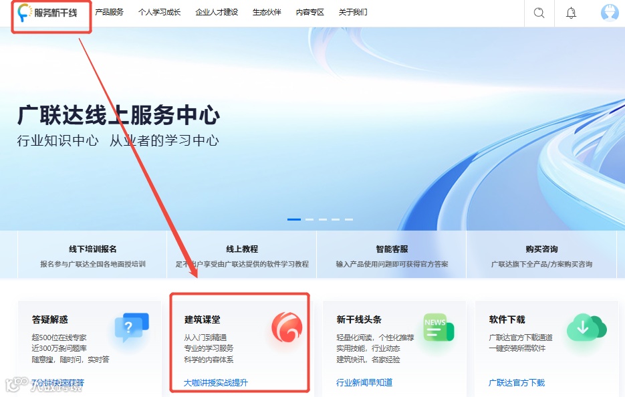This screenshot has height=397, width=625.
Task: Click 输入产品使用问题即可获得官方答案 description
Action: (392, 264)
